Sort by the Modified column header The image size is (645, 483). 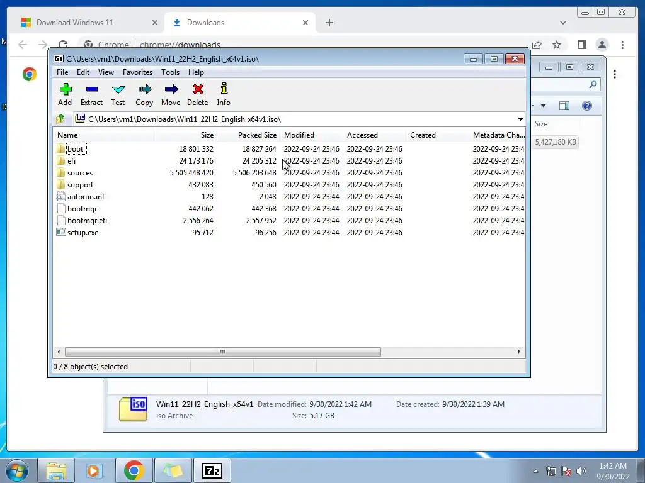click(311, 135)
